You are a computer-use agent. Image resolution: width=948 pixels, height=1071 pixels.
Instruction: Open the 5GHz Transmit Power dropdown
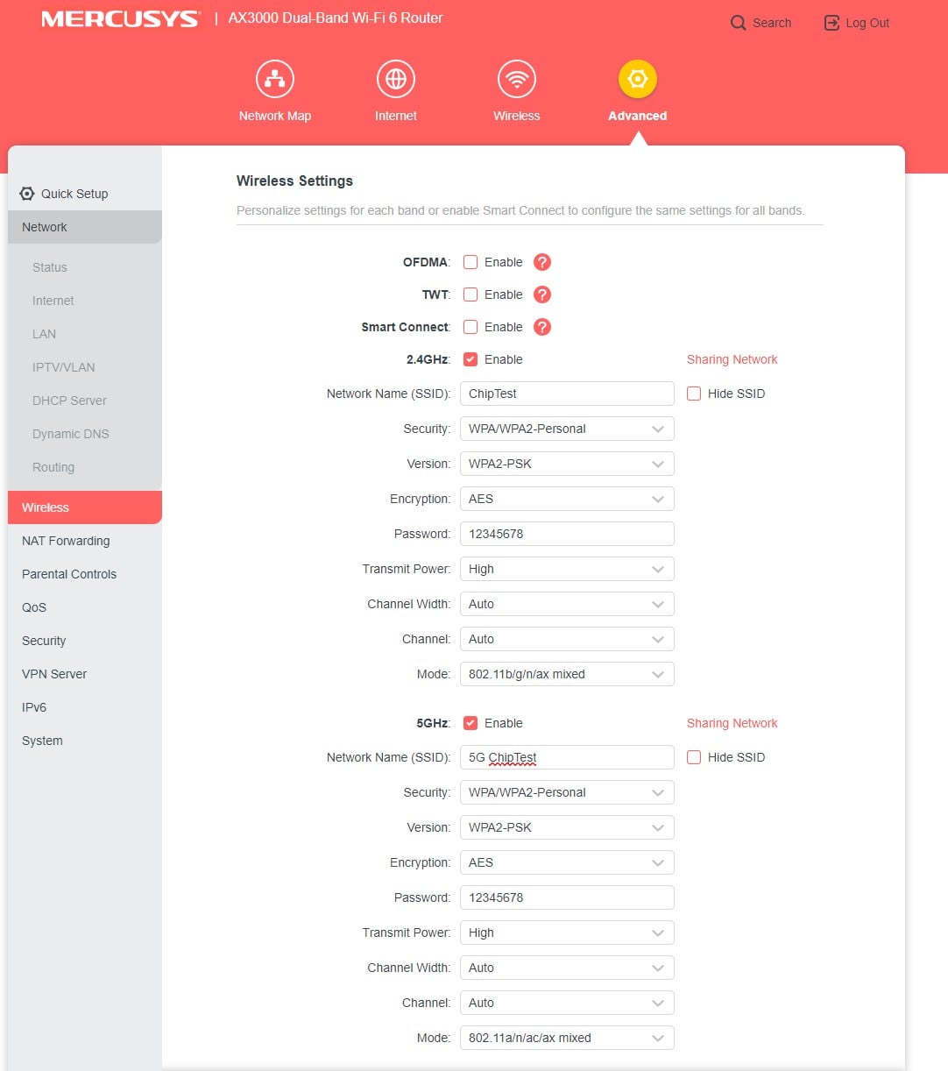click(x=567, y=933)
